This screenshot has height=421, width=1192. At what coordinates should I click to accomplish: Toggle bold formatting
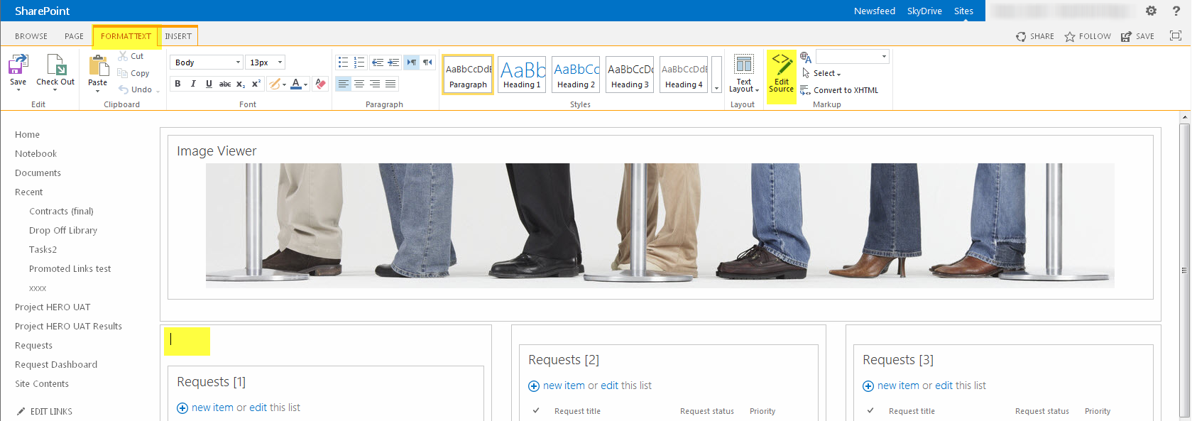tap(177, 84)
